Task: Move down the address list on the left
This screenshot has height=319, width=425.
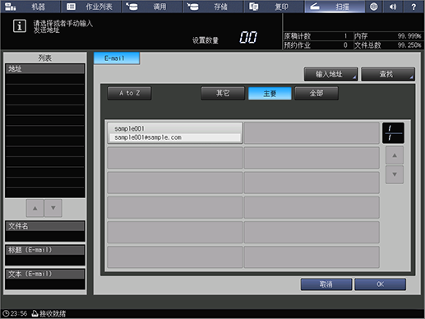Action: click(53, 208)
